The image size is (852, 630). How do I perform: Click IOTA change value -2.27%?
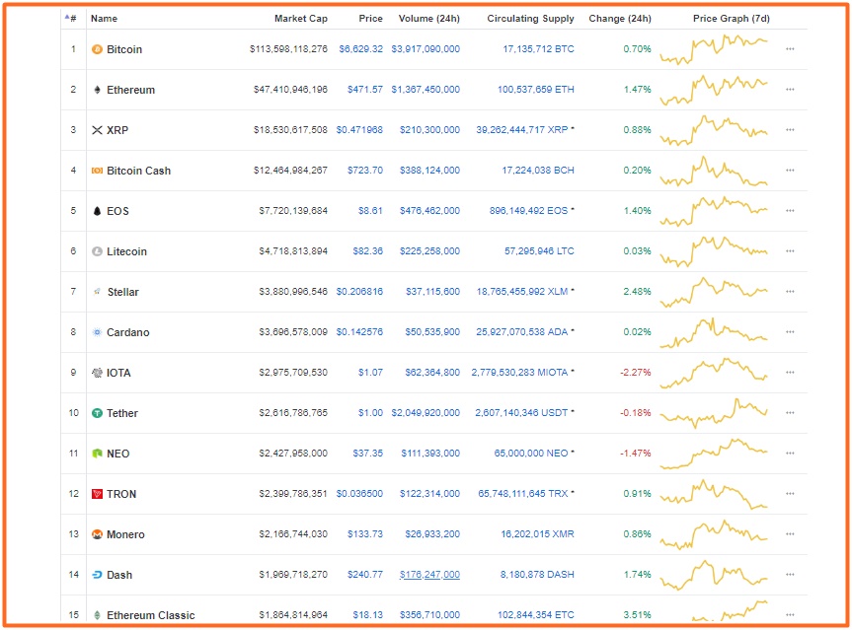635,373
